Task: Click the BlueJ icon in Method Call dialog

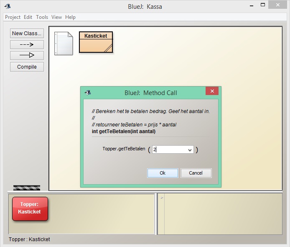Action: point(88,93)
